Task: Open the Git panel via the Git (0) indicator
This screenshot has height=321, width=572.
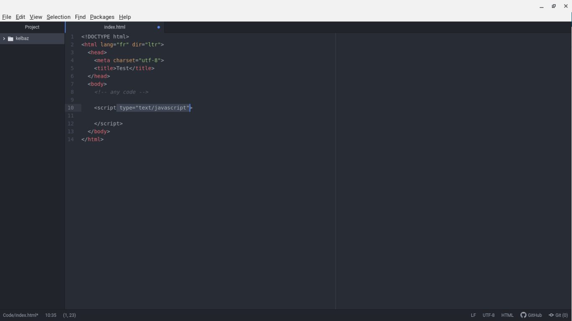Action: (558, 315)
